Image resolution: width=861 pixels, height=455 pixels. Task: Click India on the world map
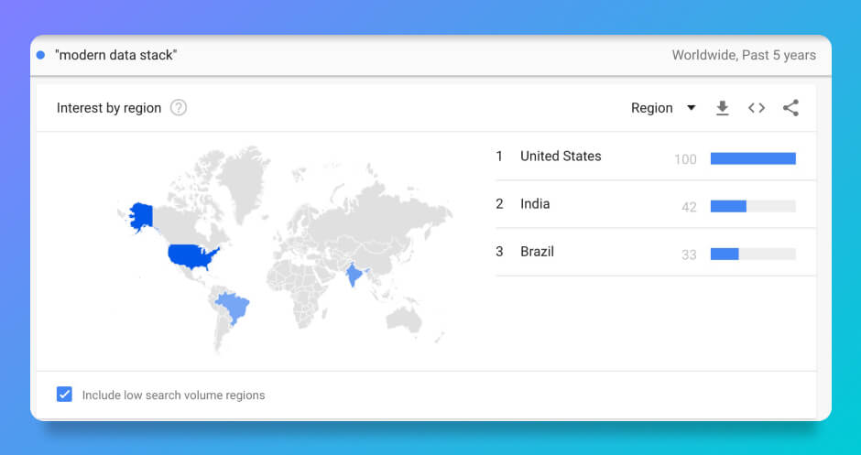(354, 275)
